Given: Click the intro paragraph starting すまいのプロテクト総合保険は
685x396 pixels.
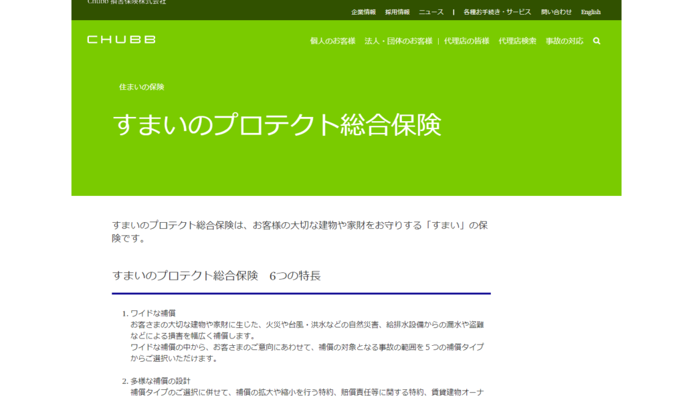Looking at the screenshot, I should 300,231.
